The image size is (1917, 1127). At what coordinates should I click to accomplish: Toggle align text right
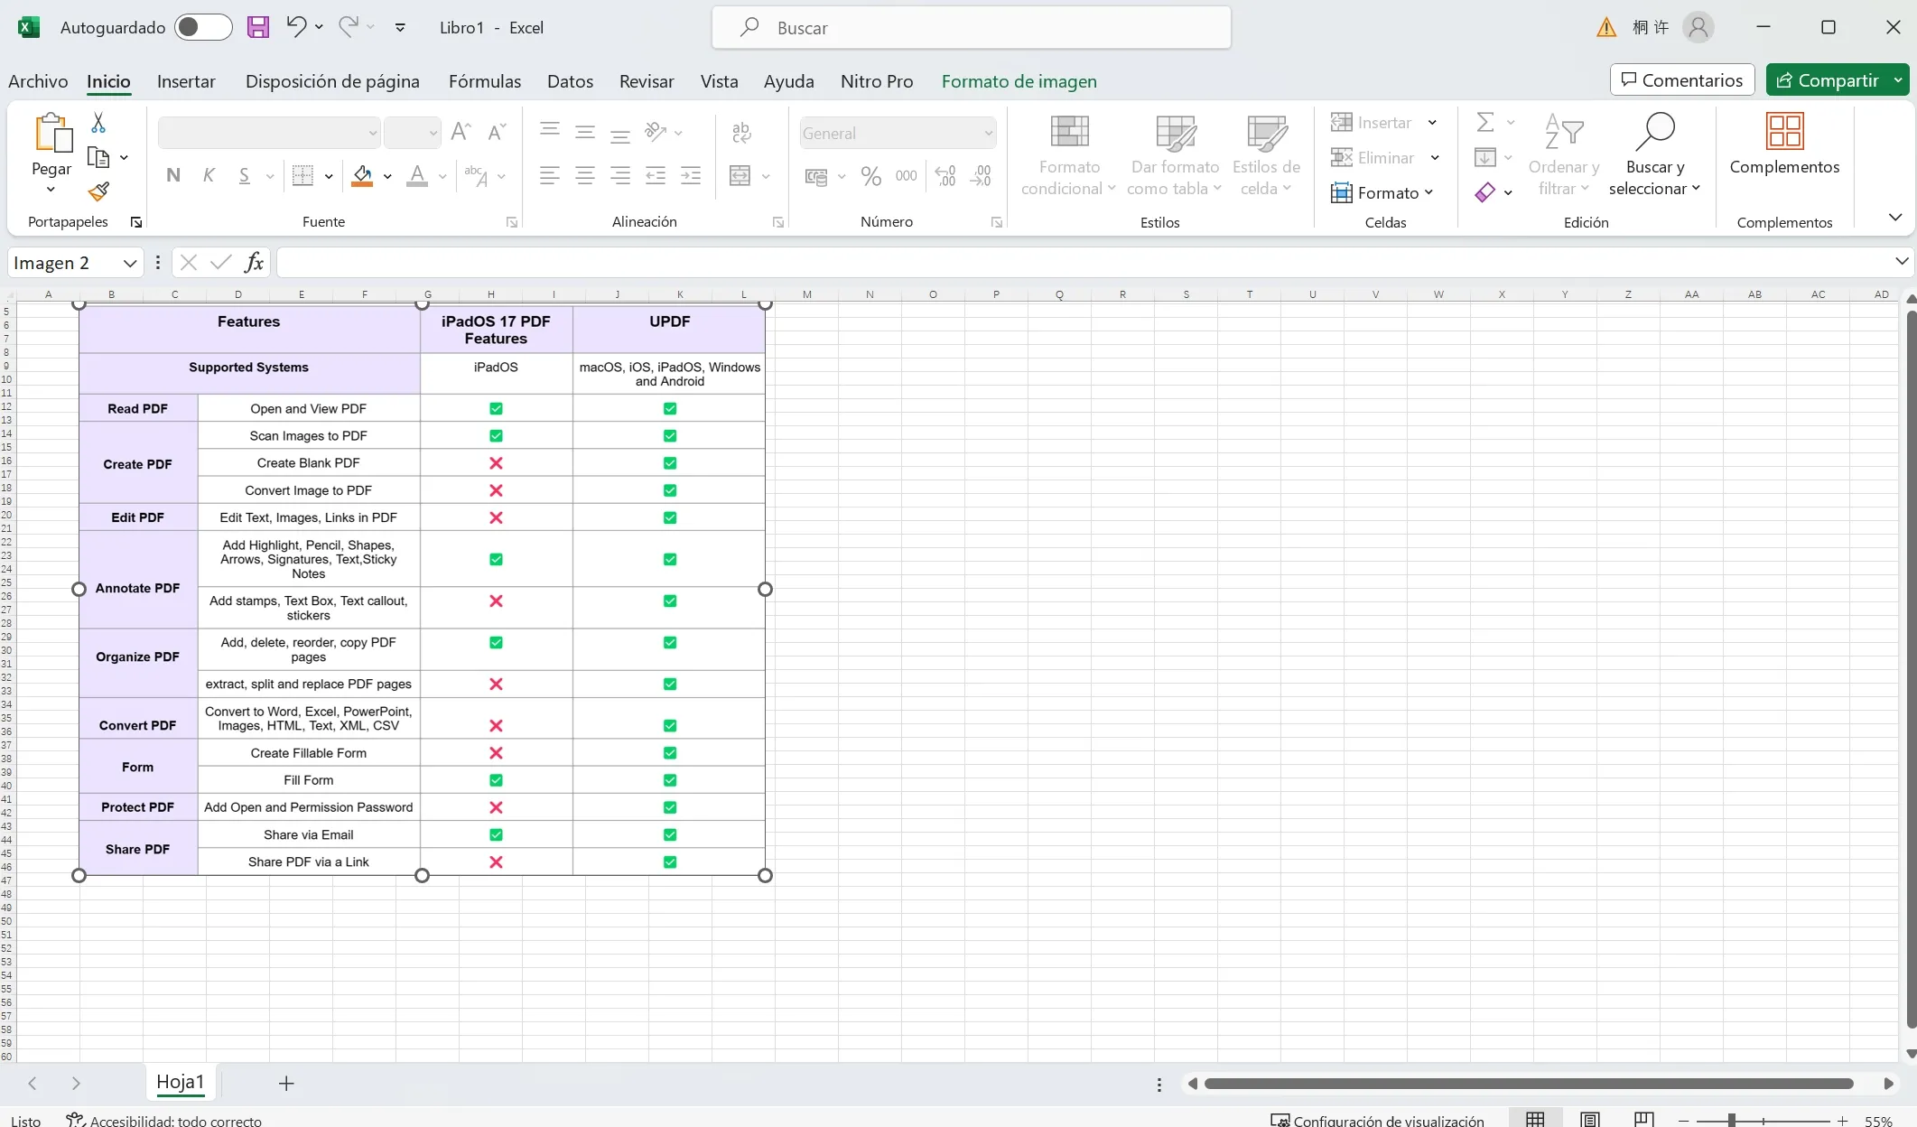click(x=620, y=175)
